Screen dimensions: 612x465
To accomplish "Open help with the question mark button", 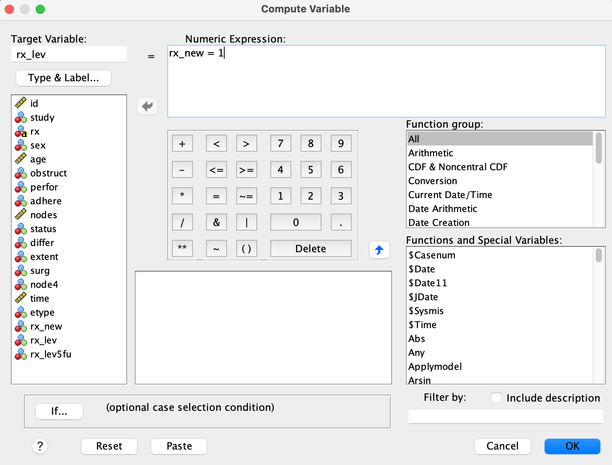I will (40, 446).
